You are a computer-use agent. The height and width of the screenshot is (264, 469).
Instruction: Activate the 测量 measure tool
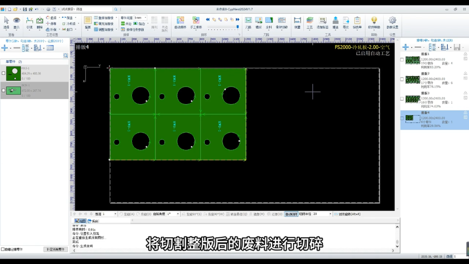pyautogui.click(x=297, y=23)
